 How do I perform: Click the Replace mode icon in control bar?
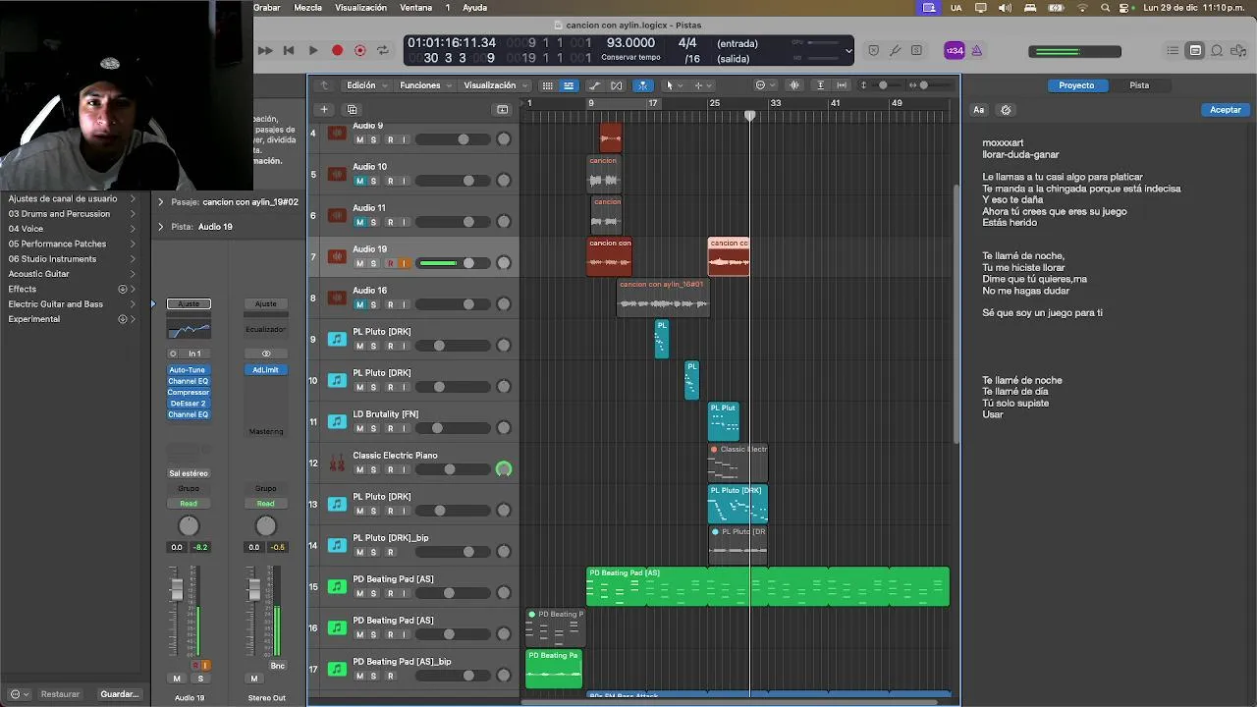[873, 50]
